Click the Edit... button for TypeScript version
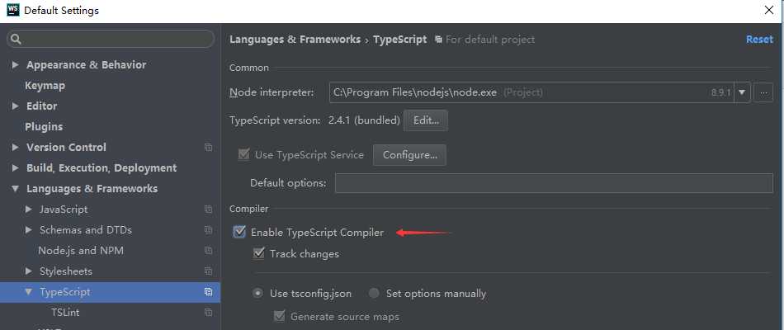 (x=426, y=120)
